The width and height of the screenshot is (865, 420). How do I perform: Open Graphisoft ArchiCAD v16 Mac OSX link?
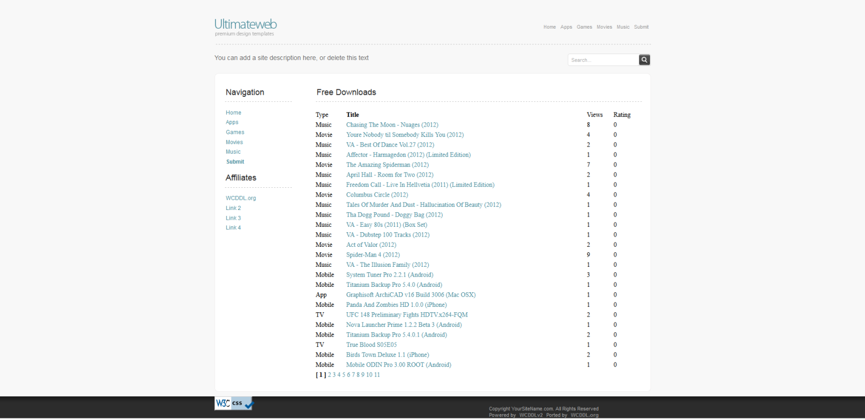(x=411, y=295)
